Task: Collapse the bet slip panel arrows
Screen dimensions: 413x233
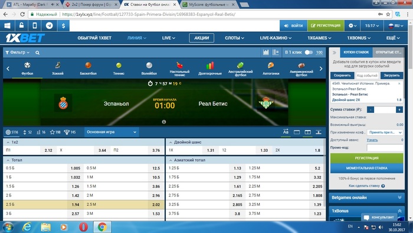Action: (335, 52)
